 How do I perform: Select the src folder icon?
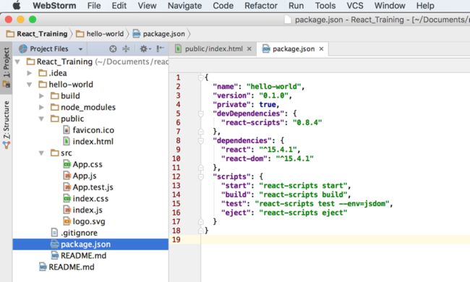54,153
